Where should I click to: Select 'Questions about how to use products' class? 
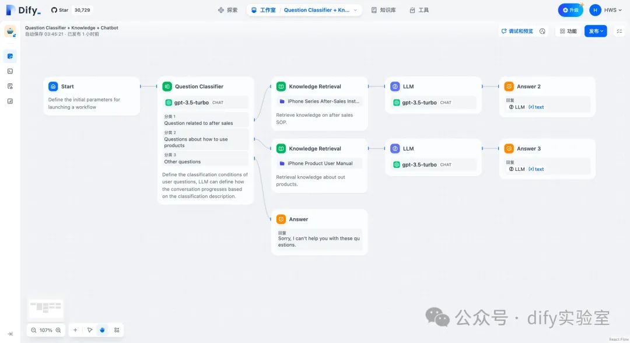[205, 139]
